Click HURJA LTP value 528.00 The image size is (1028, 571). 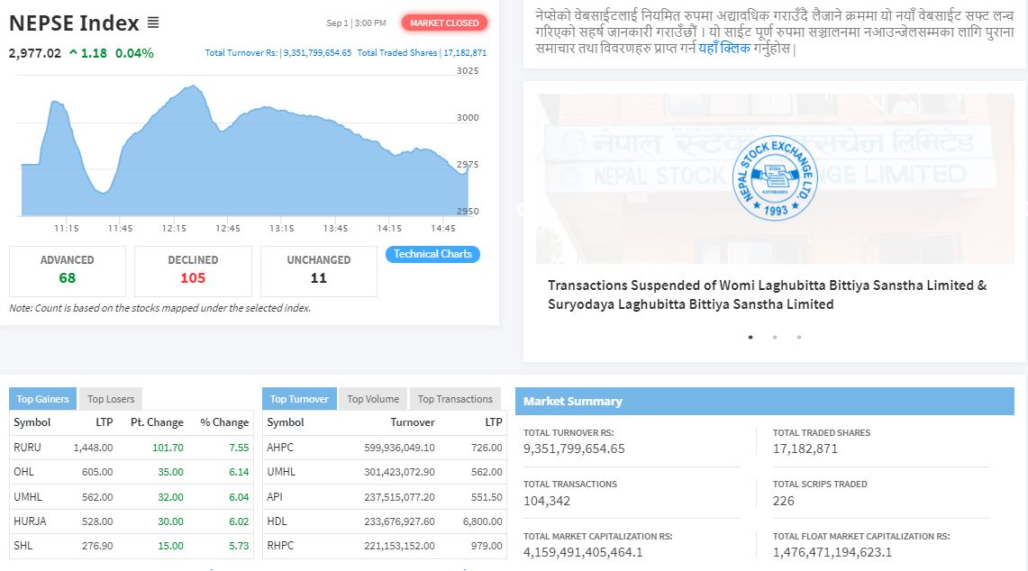click(x=97, y=521)
